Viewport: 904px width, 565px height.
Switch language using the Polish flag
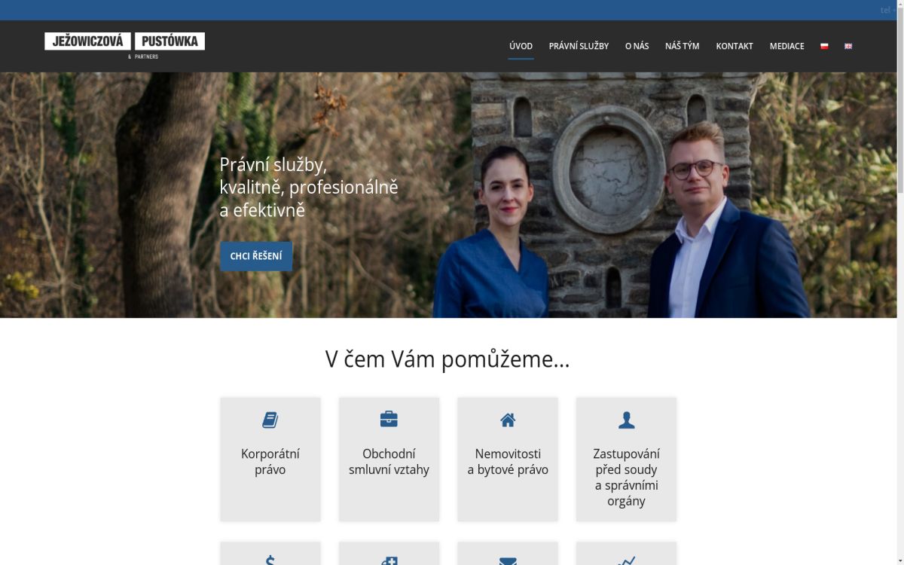click(x=824, y=46)
